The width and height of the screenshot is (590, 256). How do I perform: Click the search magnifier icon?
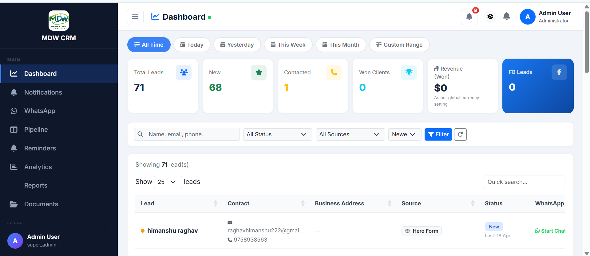(x=140, y=134)
